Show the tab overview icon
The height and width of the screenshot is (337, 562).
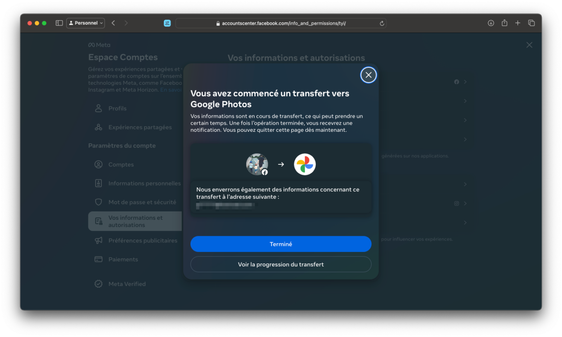[x=531, y=23]
